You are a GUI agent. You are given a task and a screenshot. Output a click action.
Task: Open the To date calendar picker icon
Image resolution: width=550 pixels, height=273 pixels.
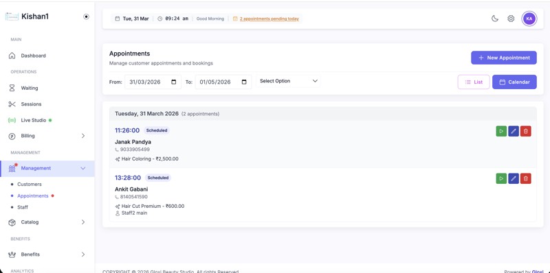coord(244,82)
